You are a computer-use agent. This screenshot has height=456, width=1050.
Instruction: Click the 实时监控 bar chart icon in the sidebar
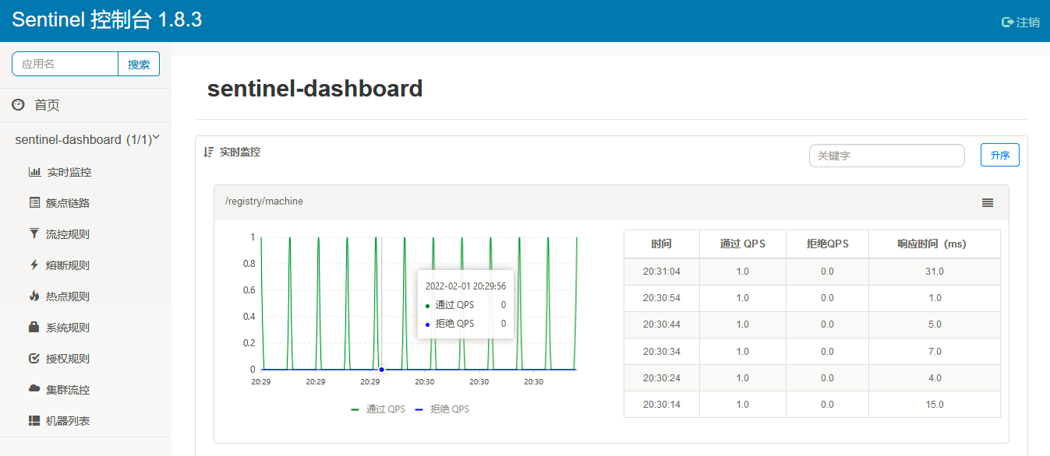click(x=34, y=172)
